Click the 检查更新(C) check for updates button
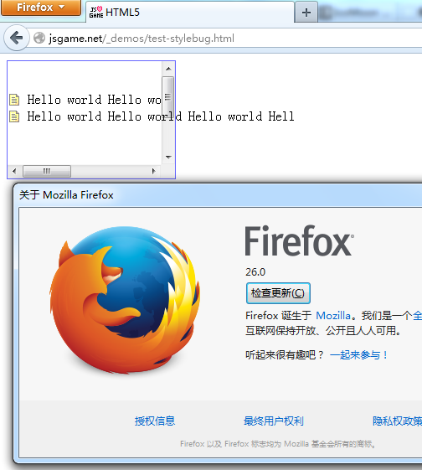Screen dimensions: 422x470 [278, 293]
